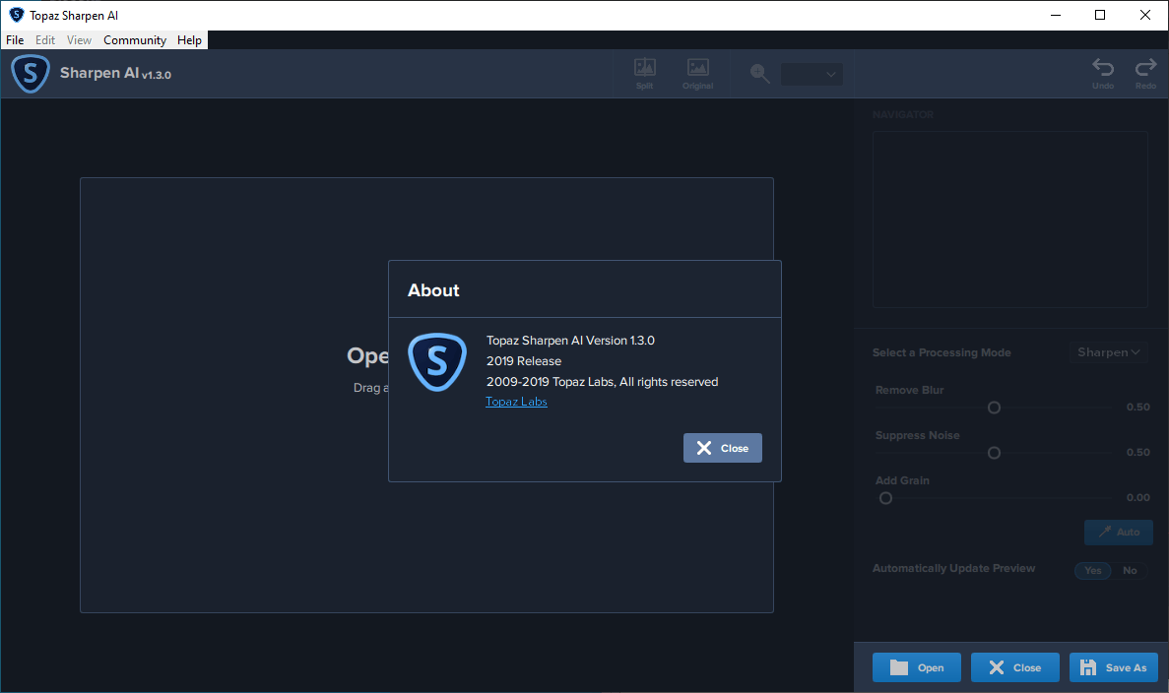Open the Community menu

135,40
